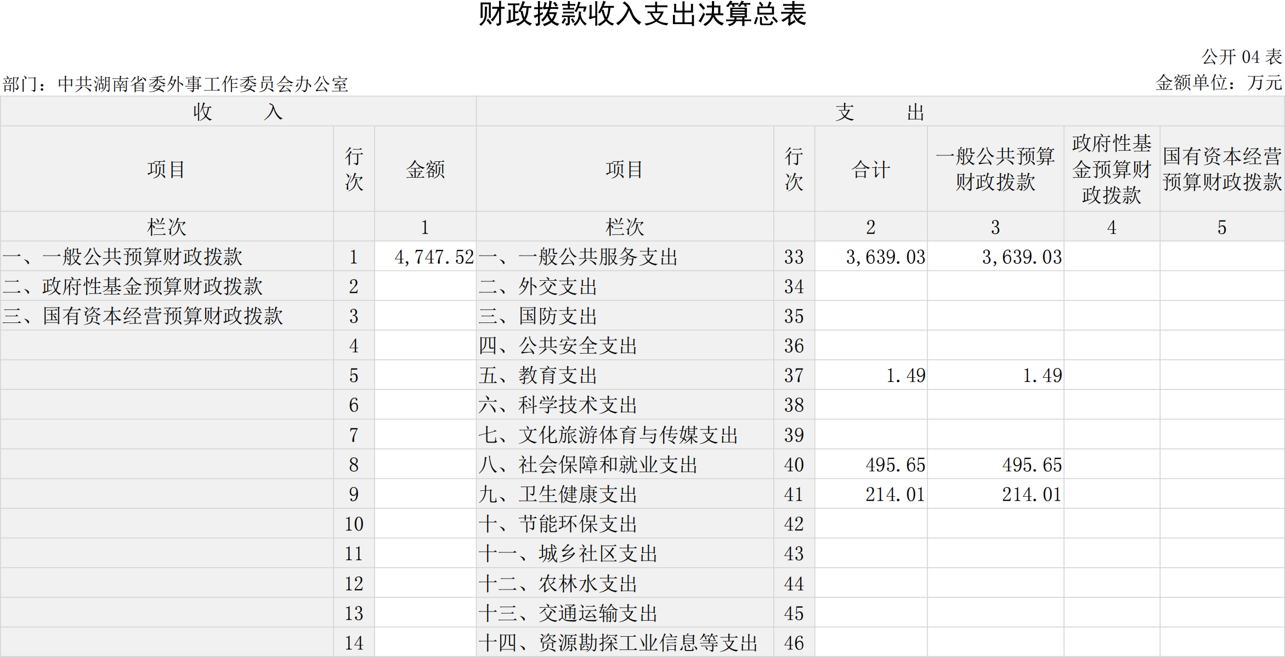The image size is (1285, 657).
Task: Click 495.65 in the 一般公共预算财政拨款 column
Action: [x=1032, y=465]
